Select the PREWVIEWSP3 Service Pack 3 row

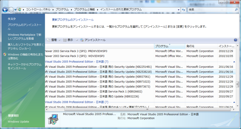tap(140, 51)
